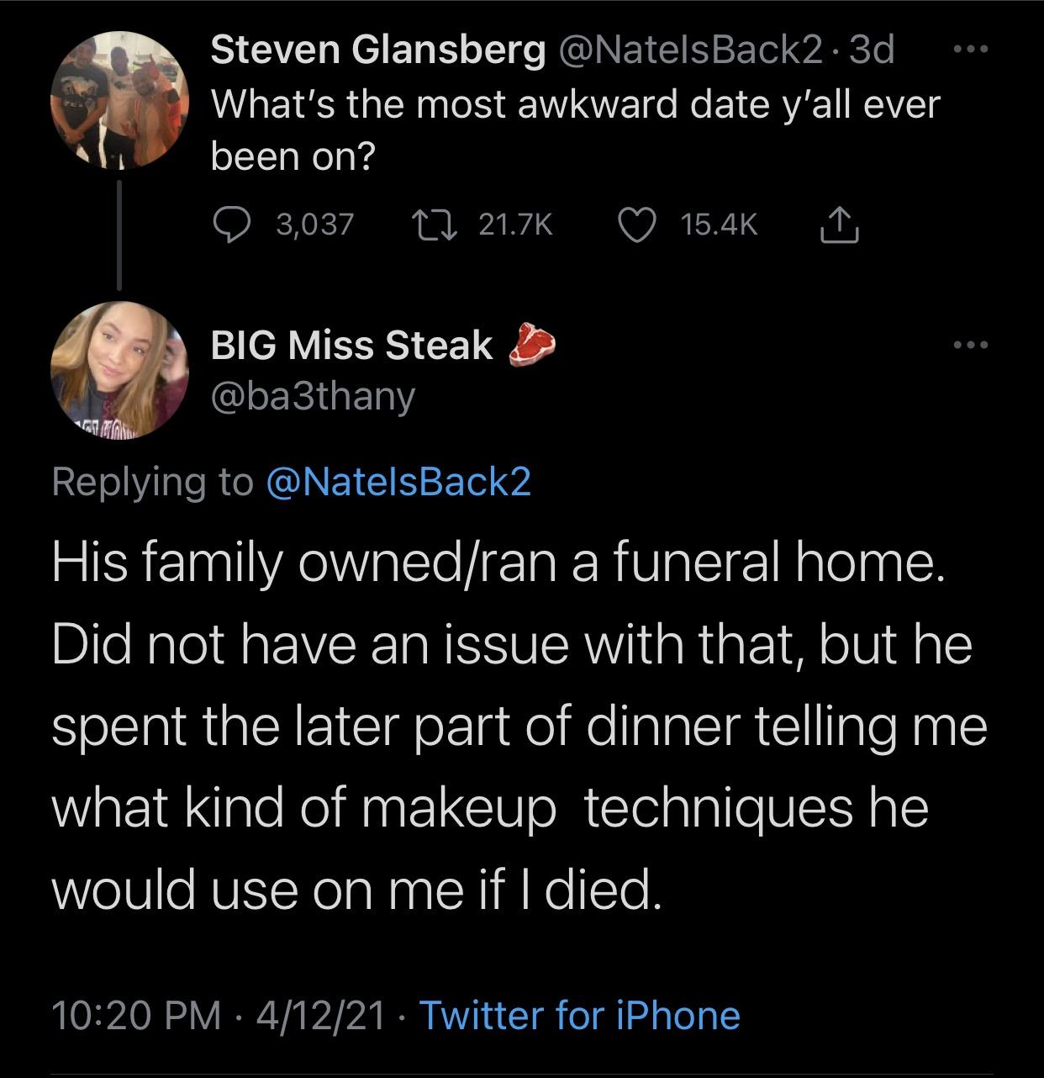
Task: Click @NateIsBack2 in the Replying to line
Action: [398, 482]
